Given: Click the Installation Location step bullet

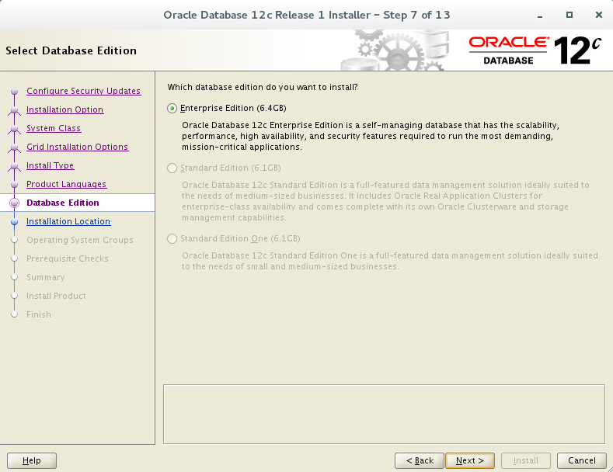Looking at the screenshot, I should coord(15,221).
